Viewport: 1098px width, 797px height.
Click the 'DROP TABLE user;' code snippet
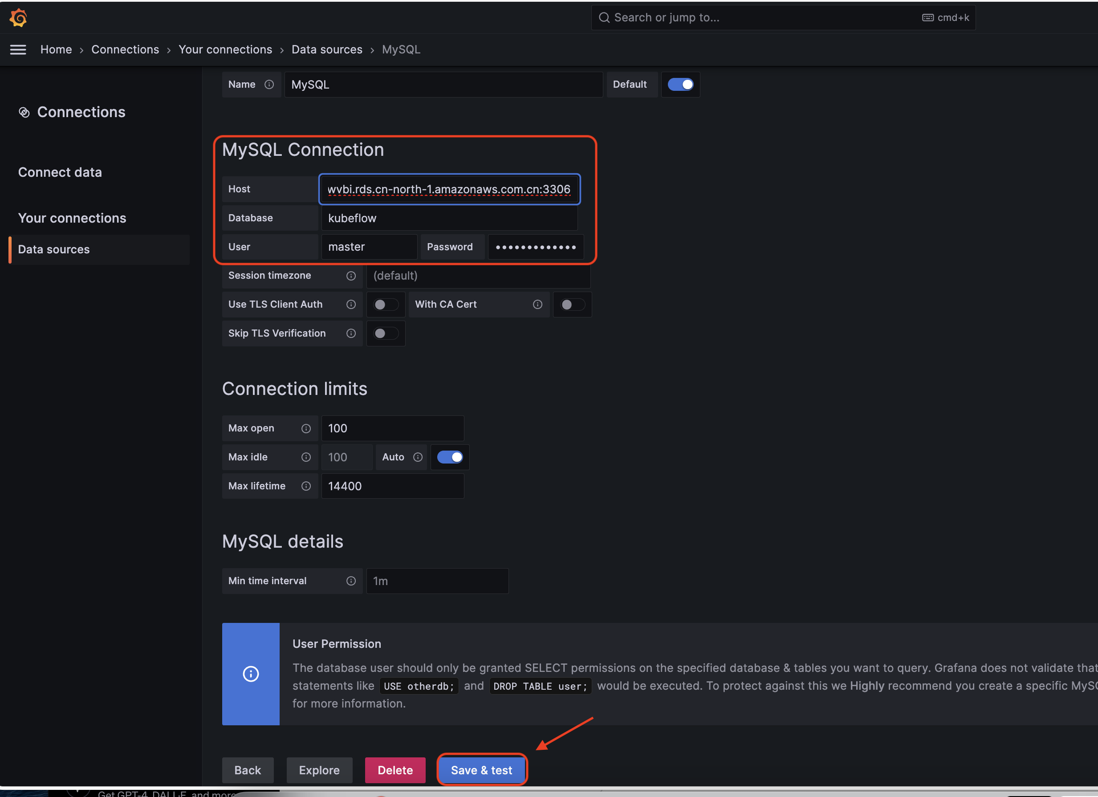click(540, 686)
